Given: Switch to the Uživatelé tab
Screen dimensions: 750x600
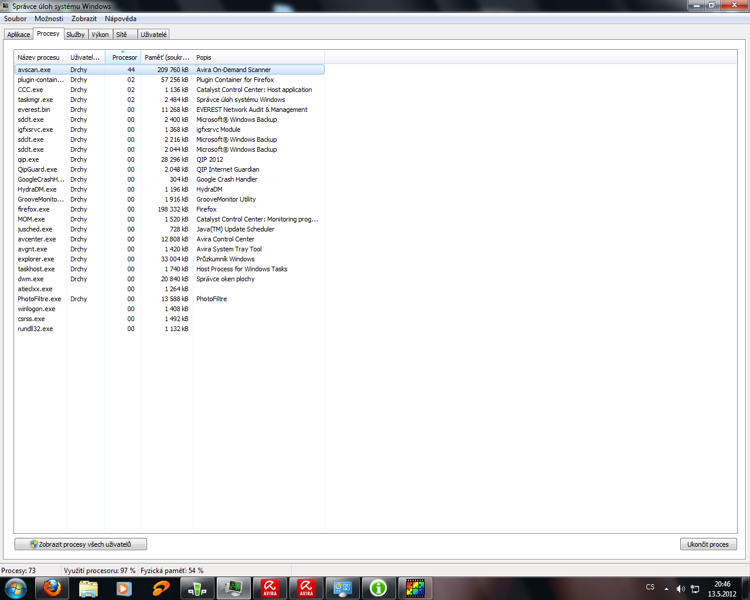Looking at the screenshot, I should 154,35.
